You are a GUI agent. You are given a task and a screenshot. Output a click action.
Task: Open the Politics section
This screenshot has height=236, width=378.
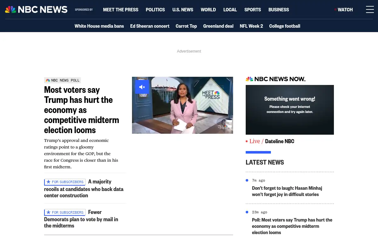pyautogui.click(x=155, y=10)
